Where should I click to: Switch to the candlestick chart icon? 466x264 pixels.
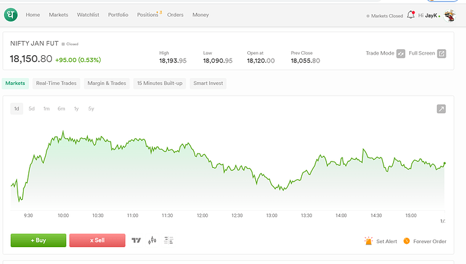click(x=152, y=240)
